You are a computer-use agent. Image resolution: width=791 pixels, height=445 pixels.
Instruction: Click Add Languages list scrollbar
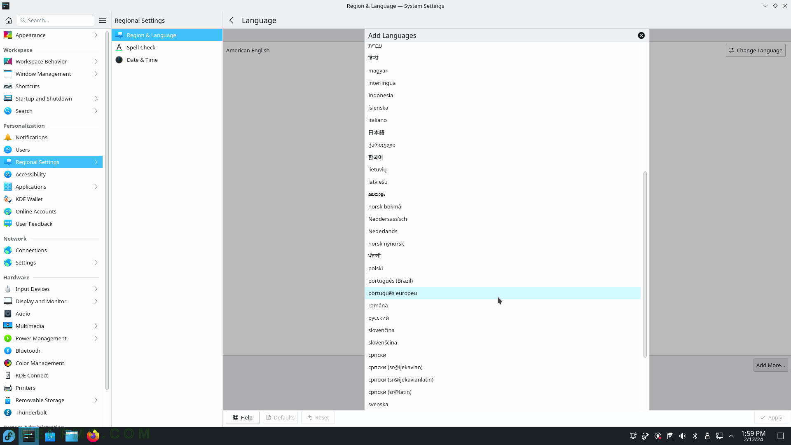[645, 265]
